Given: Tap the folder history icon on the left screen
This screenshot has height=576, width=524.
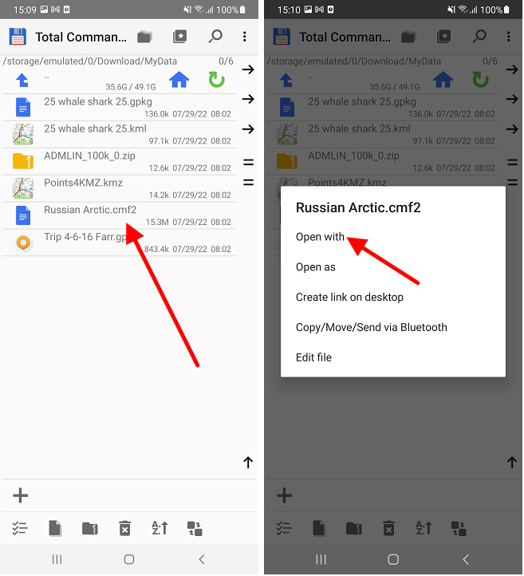Looking at the screenshot, I should [144, 37].
